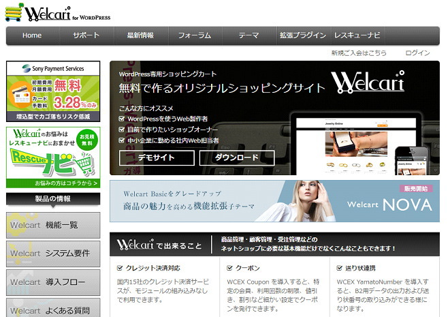The image size is (448, 317).
Task: Click the 販売開始 pink label
Action: coord(416,189)
